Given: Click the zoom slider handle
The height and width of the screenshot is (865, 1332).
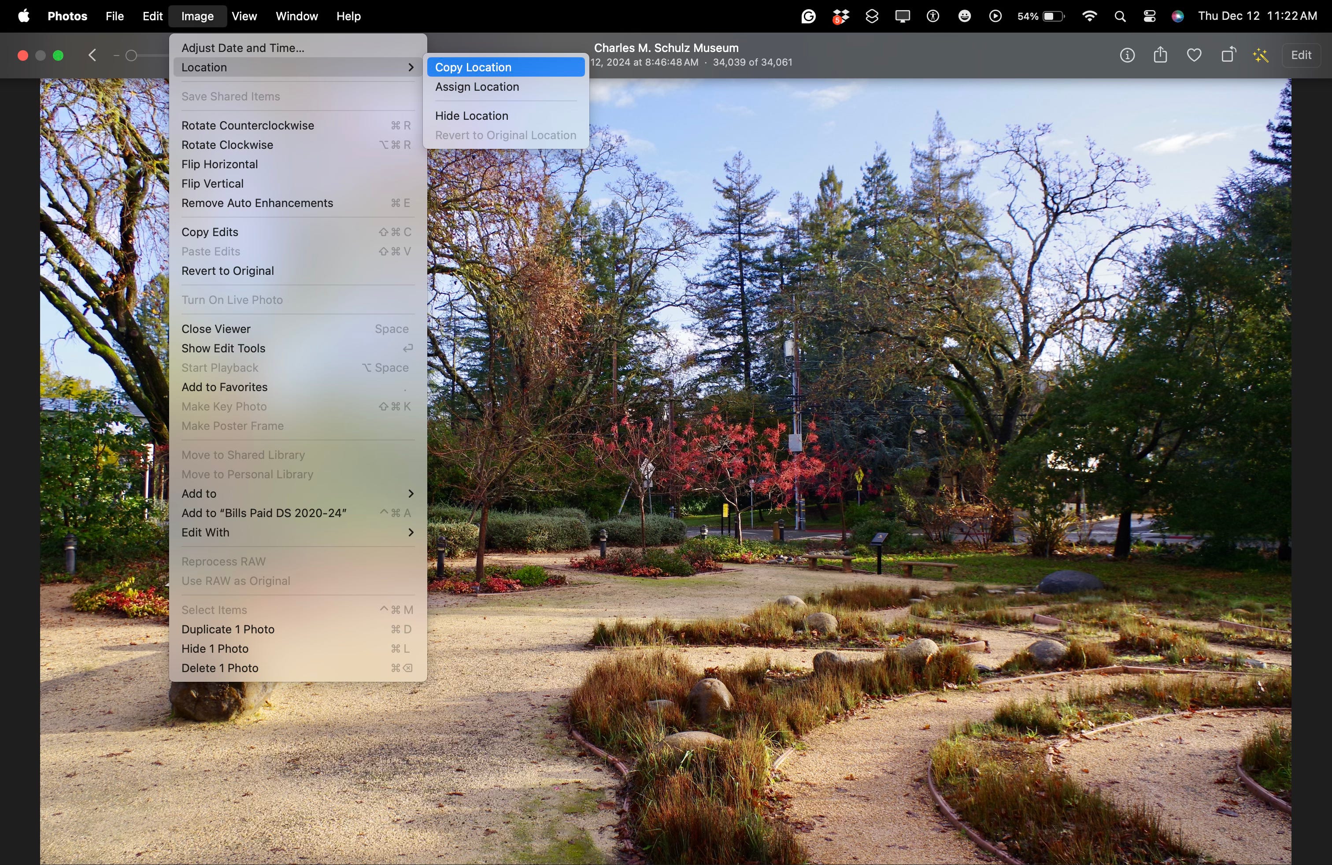Looking at the screenshot, I should click(131, 55).
